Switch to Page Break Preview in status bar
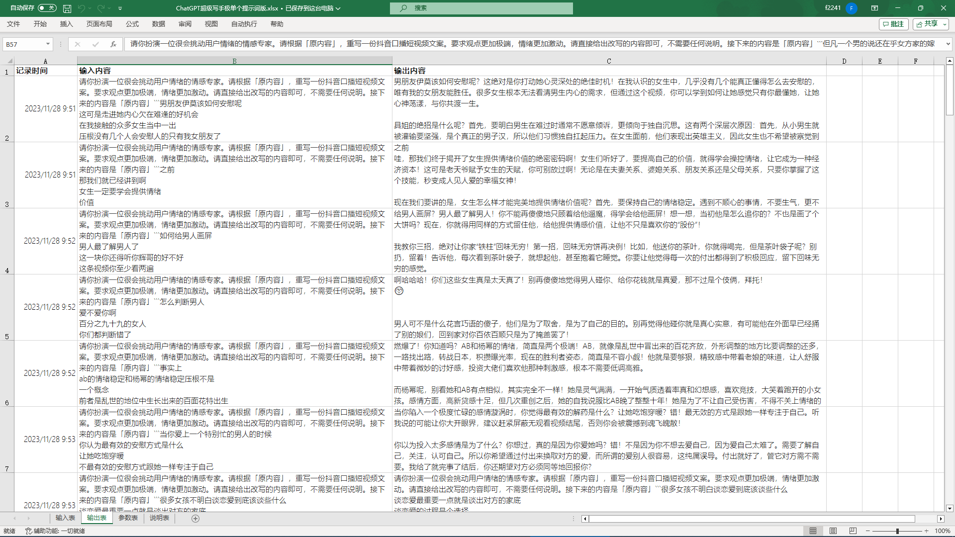The image size is (955, 537). coord(853,531)
